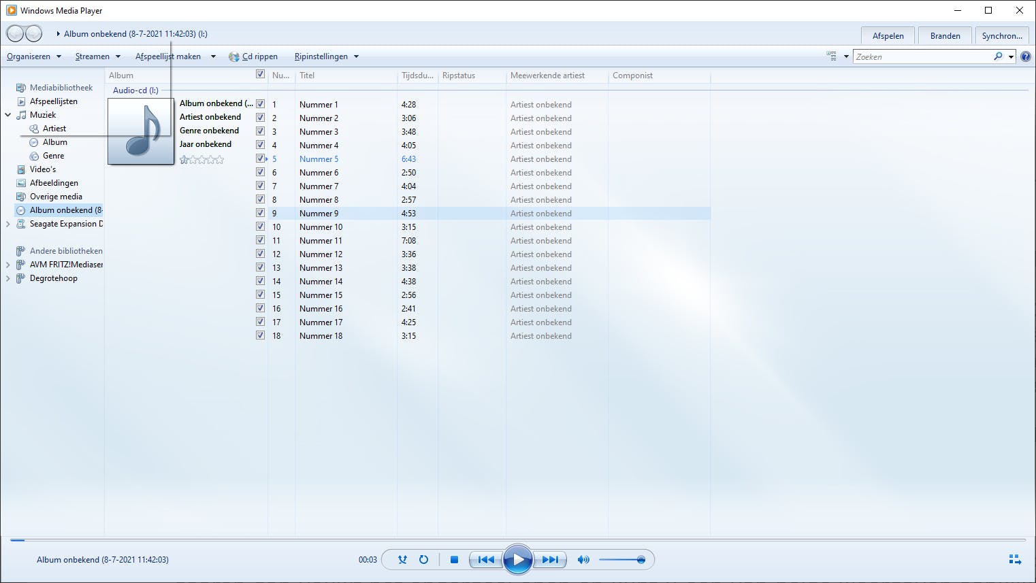
Task: Click the playback seek bar
Action: pyautogui.click(x=517, y=540)
